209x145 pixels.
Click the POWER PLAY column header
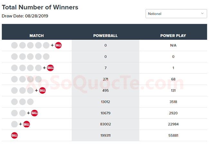point(173,36)
